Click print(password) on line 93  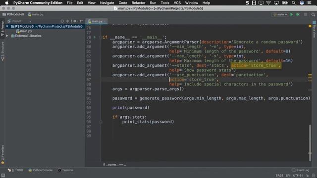coord(131,108)
